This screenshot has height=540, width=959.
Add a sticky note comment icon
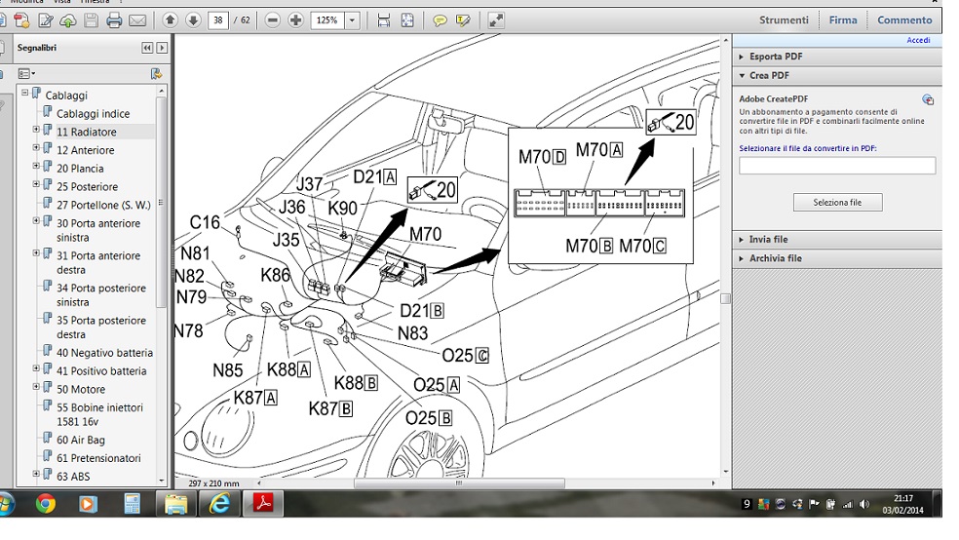440,20
